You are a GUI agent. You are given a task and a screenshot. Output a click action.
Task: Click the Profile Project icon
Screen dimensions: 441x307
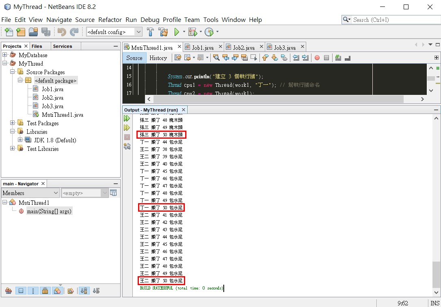(x=209, y=32)
